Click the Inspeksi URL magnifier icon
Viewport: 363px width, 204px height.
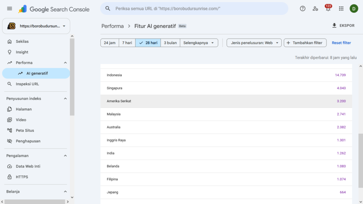click(10, 84)
